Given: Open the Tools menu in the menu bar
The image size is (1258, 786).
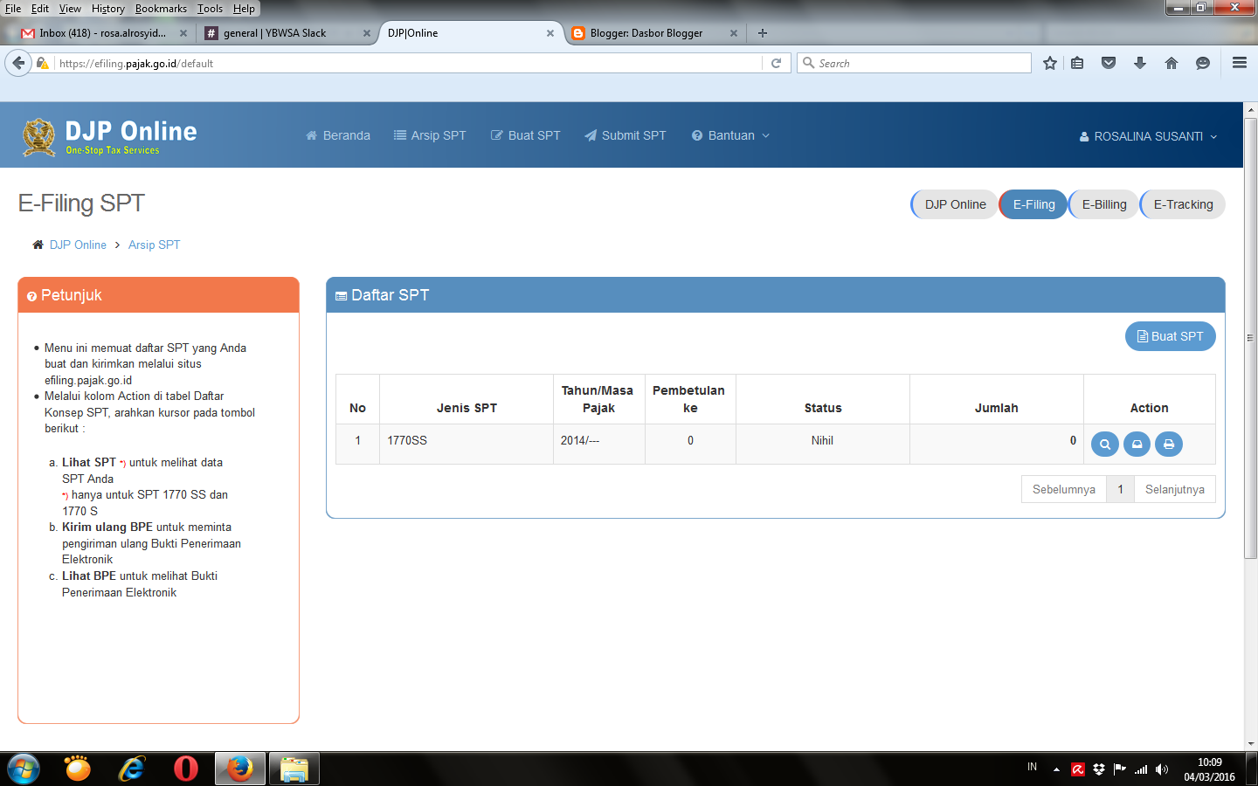Looking at the screenshot, I should click(210, 9).
